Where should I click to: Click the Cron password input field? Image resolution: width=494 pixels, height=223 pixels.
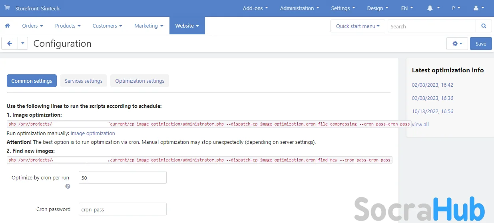122,209
